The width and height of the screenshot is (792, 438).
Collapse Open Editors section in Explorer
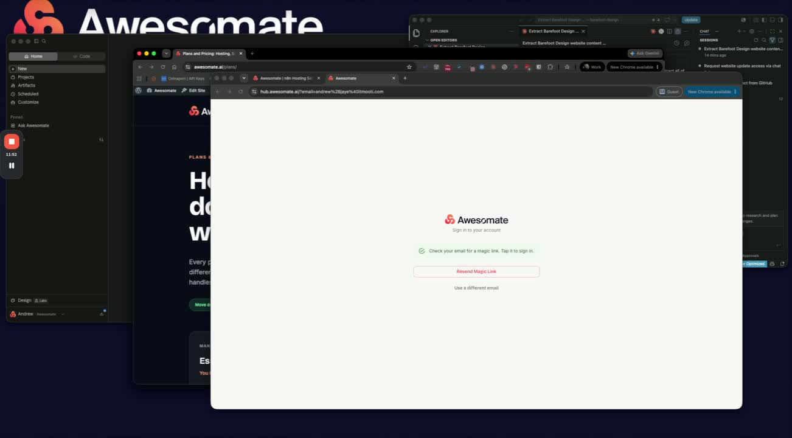443,40
